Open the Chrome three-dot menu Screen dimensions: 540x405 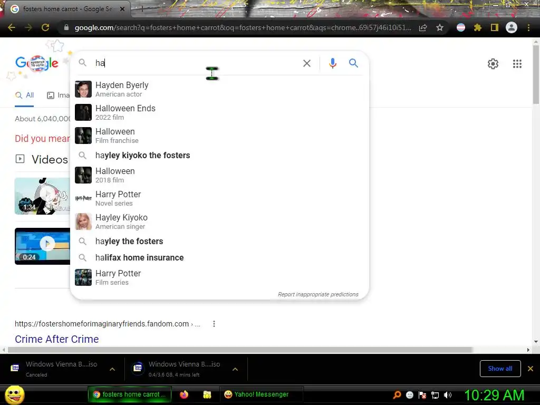tap(528, 27)
